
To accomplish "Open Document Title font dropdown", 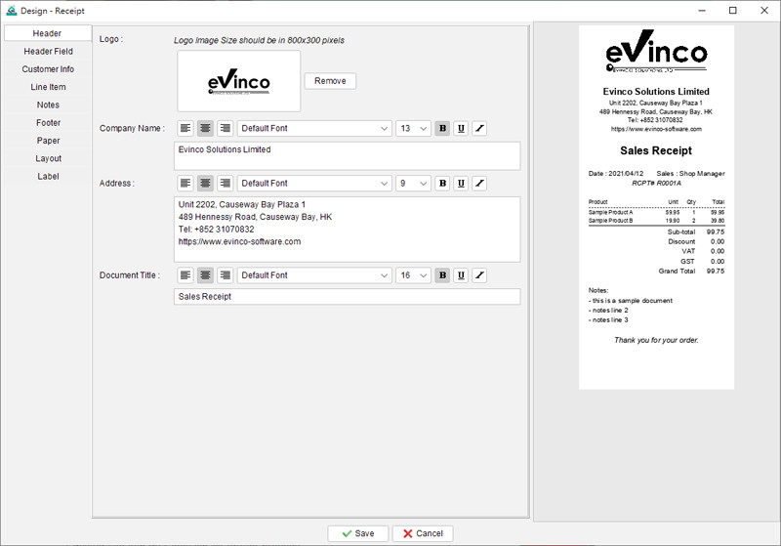I will tap(314, 275).
